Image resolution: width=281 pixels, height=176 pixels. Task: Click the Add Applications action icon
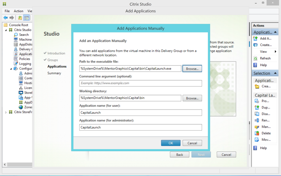[x=255, y=38]
